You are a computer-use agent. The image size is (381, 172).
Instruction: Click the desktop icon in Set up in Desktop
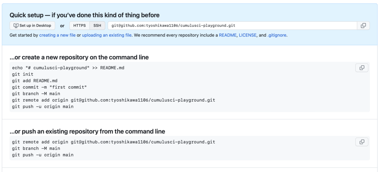pos(16,26)
